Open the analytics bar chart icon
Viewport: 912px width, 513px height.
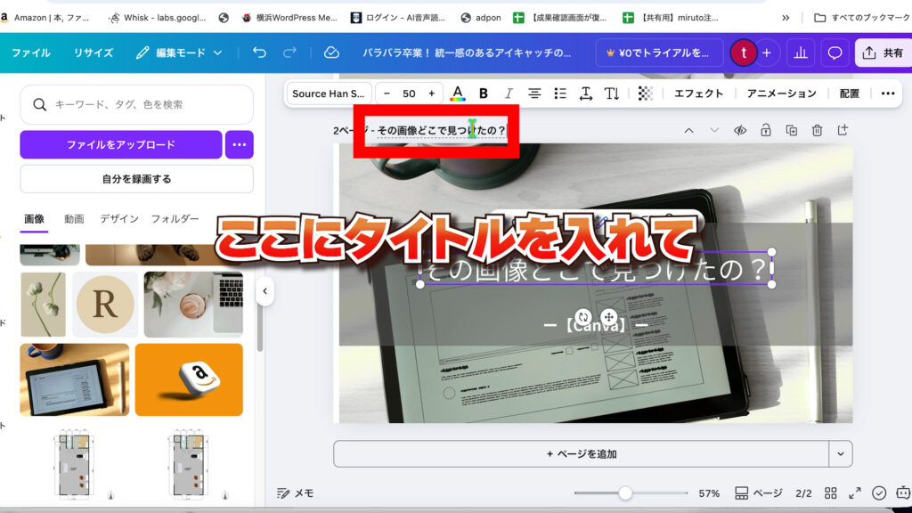click(800, 53)
